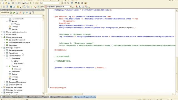Click the red syntax check icon beside comment slashes
The height and width of the screenshot is (100, 178).
[35, 7]
